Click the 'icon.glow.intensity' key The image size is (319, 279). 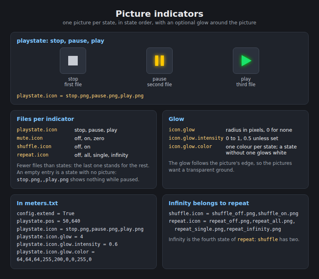click(196, 138)
